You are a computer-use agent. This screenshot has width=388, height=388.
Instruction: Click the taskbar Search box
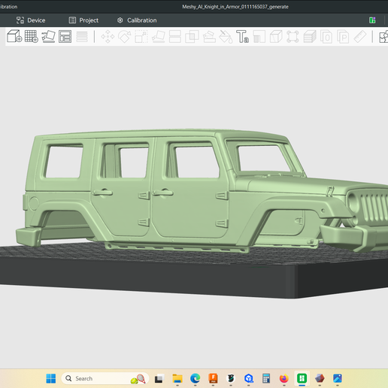point(105,378)
